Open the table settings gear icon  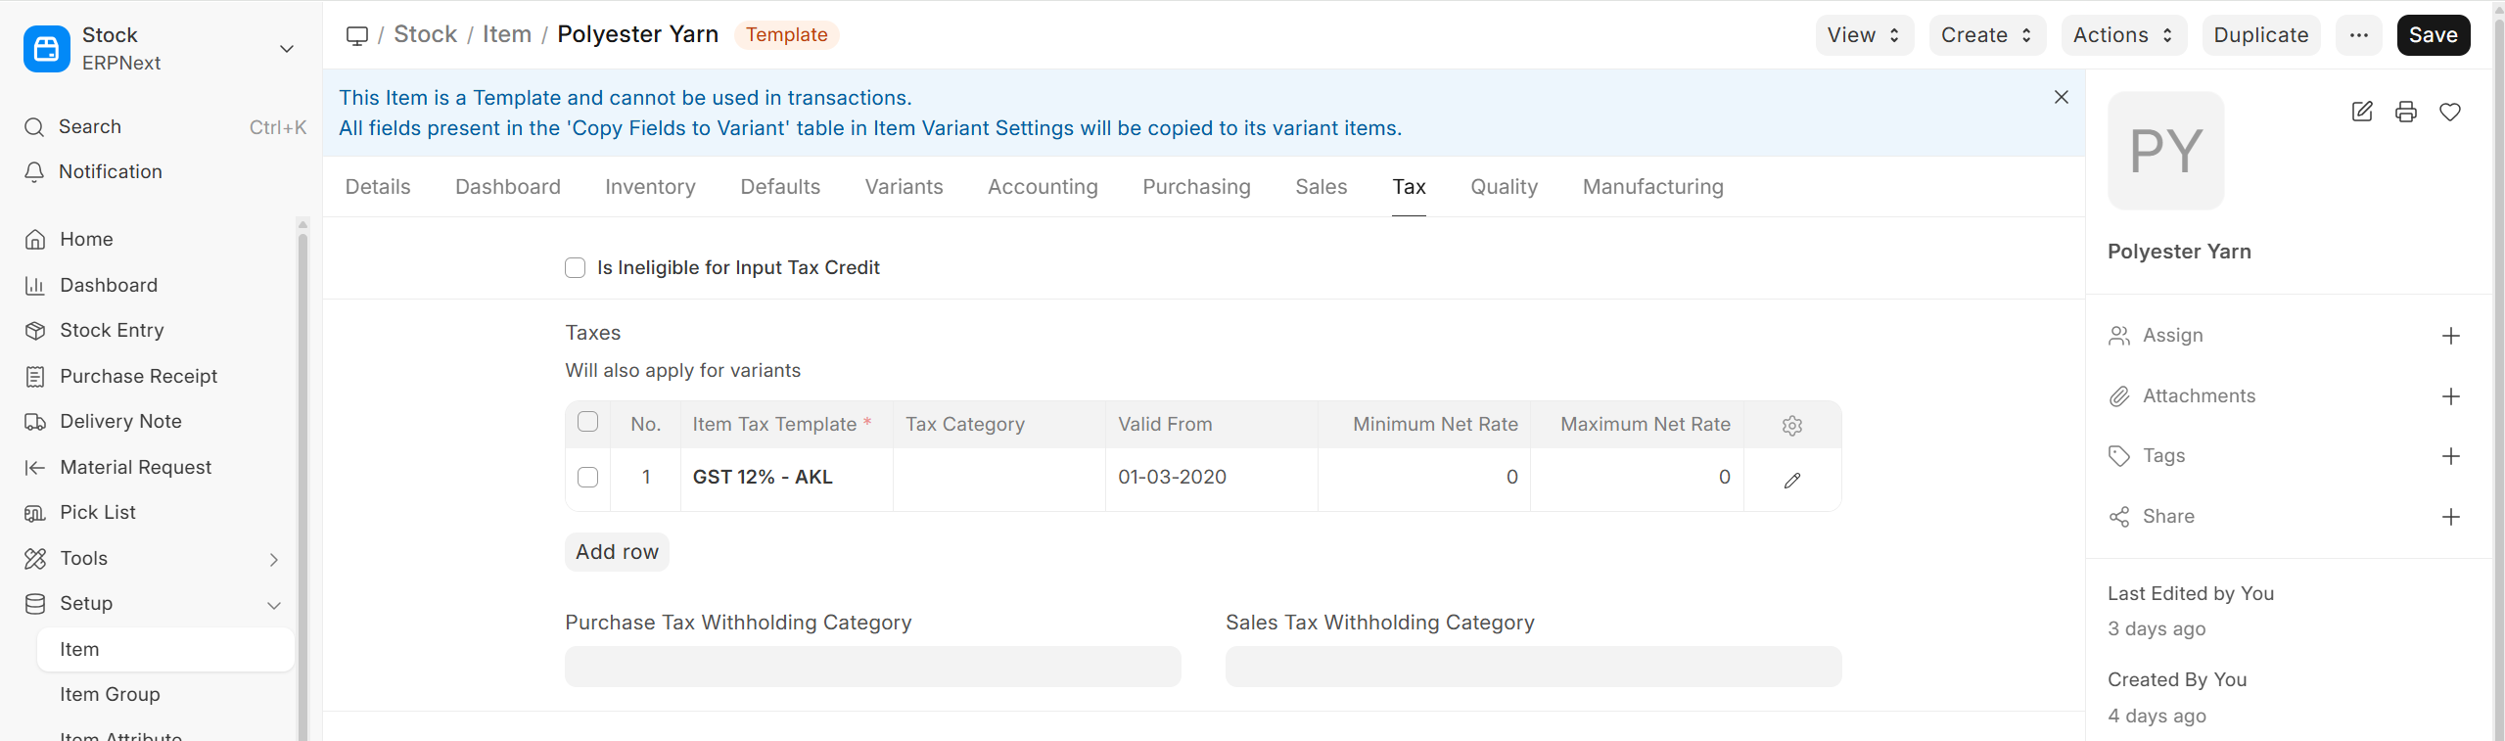pos(1791,425)
